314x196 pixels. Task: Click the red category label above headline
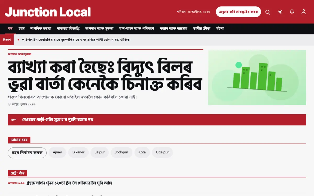(x=20, y=54)
